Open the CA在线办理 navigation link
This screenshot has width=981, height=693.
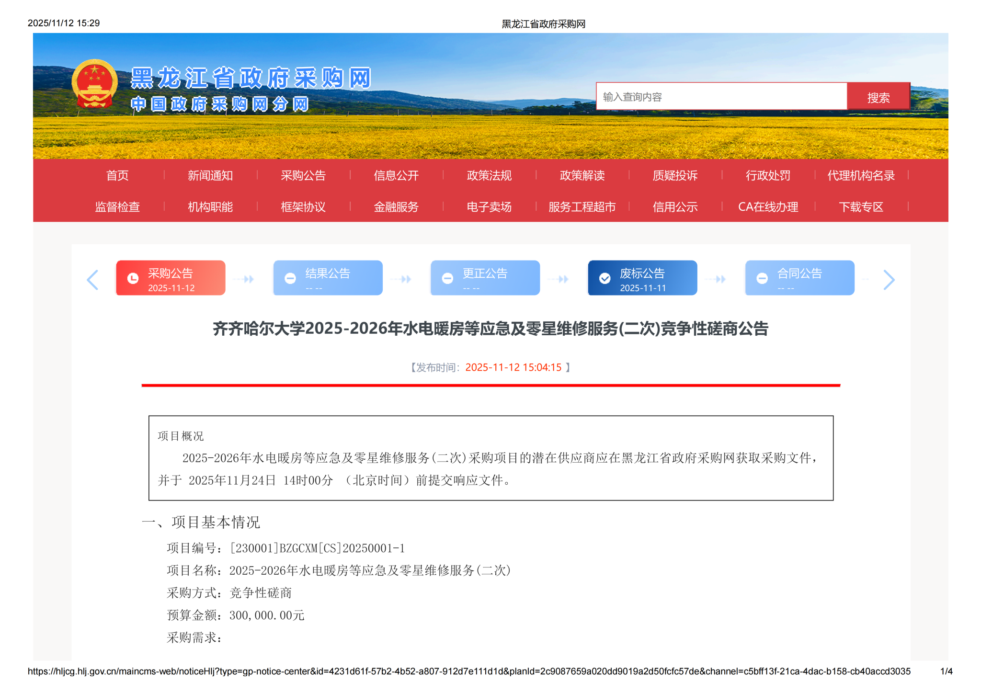768,207
